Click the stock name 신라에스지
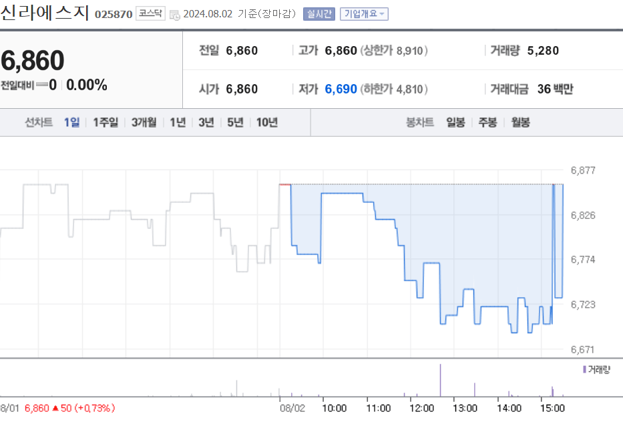 point(43,11)
